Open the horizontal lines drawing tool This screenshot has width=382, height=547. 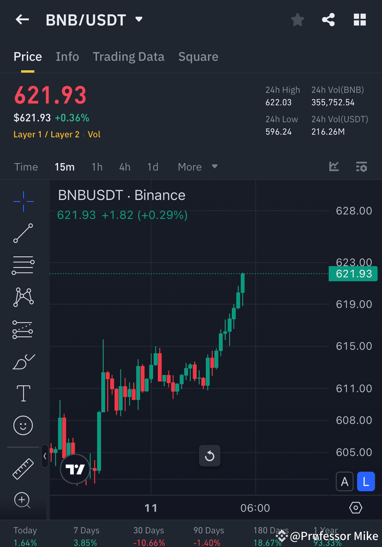23,265
